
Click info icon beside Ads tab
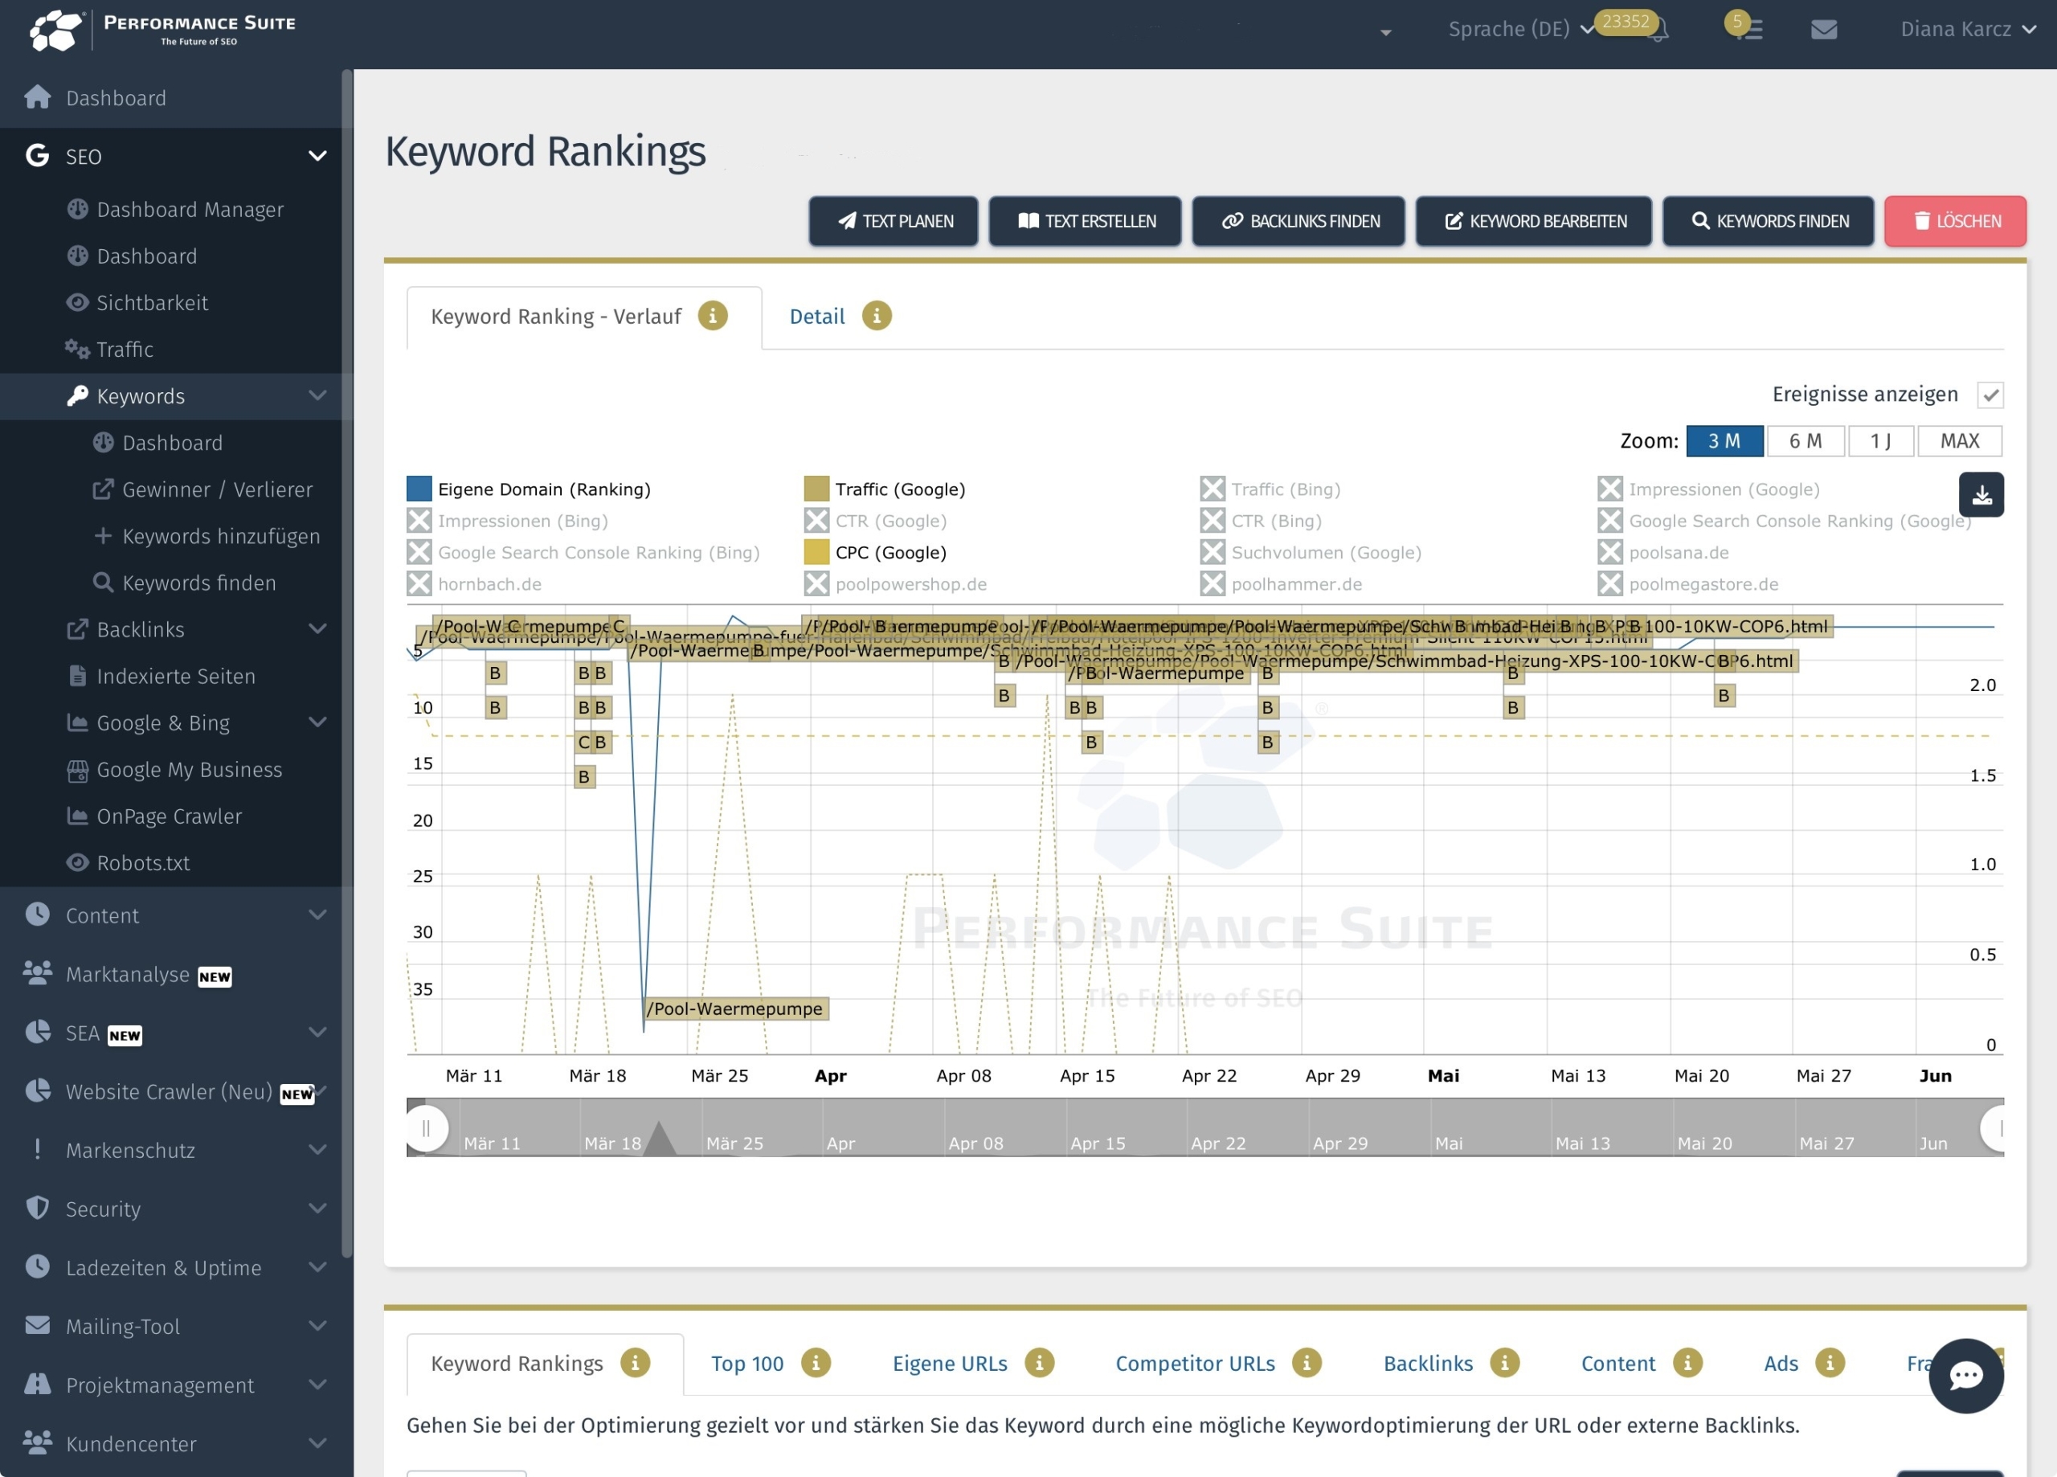pyautogui.click(x=1830, y=1363)
